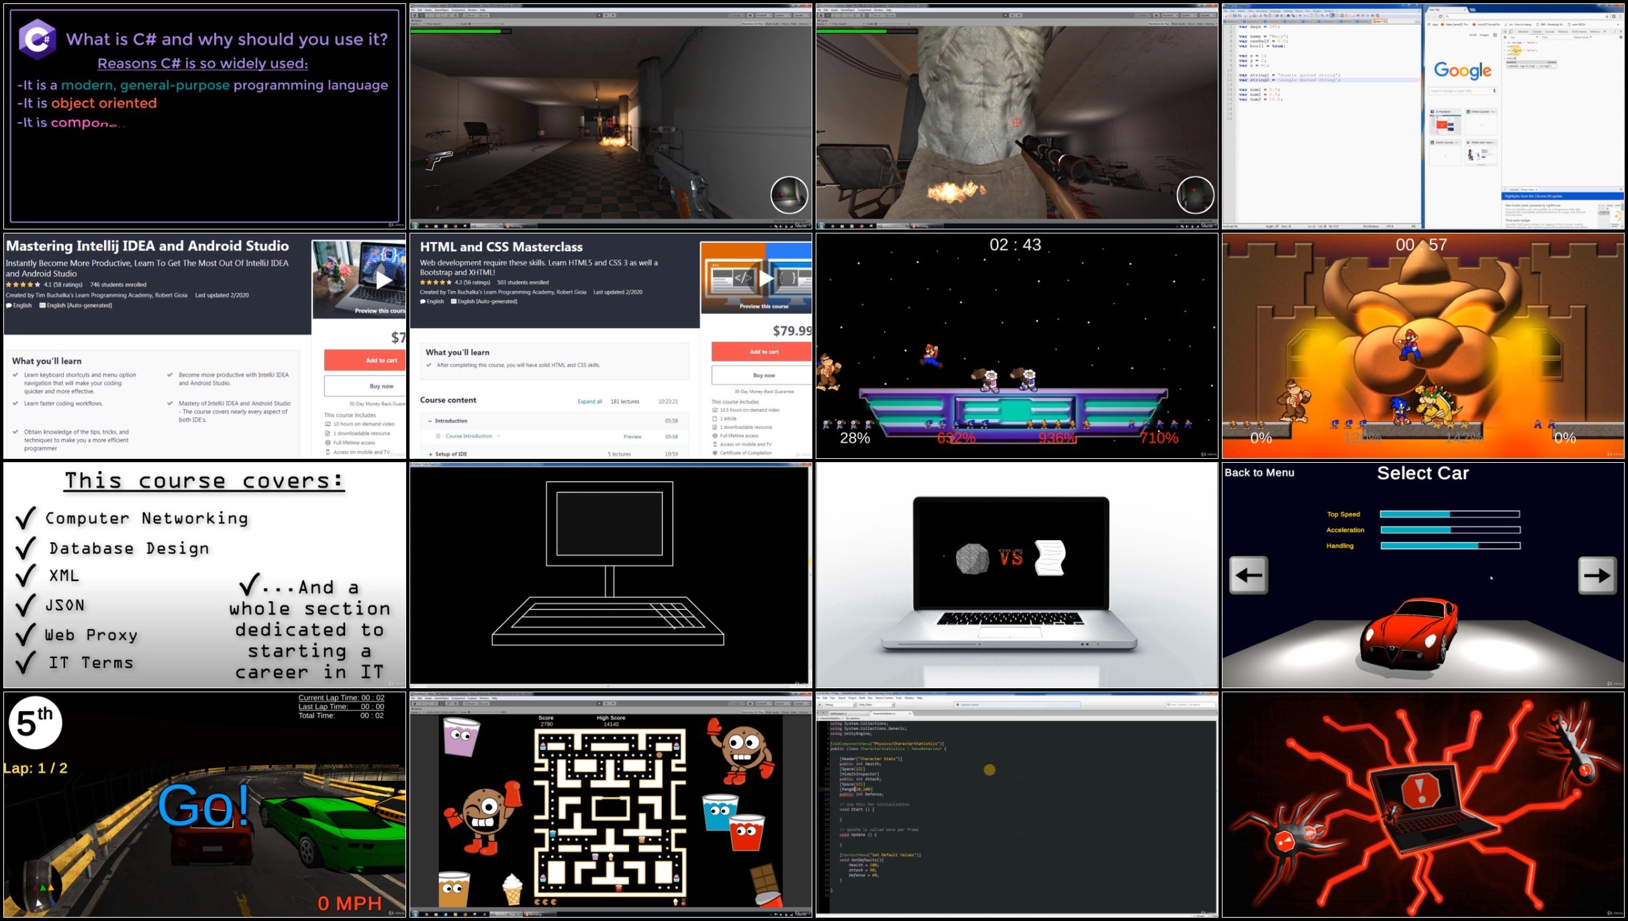Open the Debug configuration dropdown in MonoDevelop
Image resolution: width=1628 pixels, height=921 pixels.
coord(841,704)
